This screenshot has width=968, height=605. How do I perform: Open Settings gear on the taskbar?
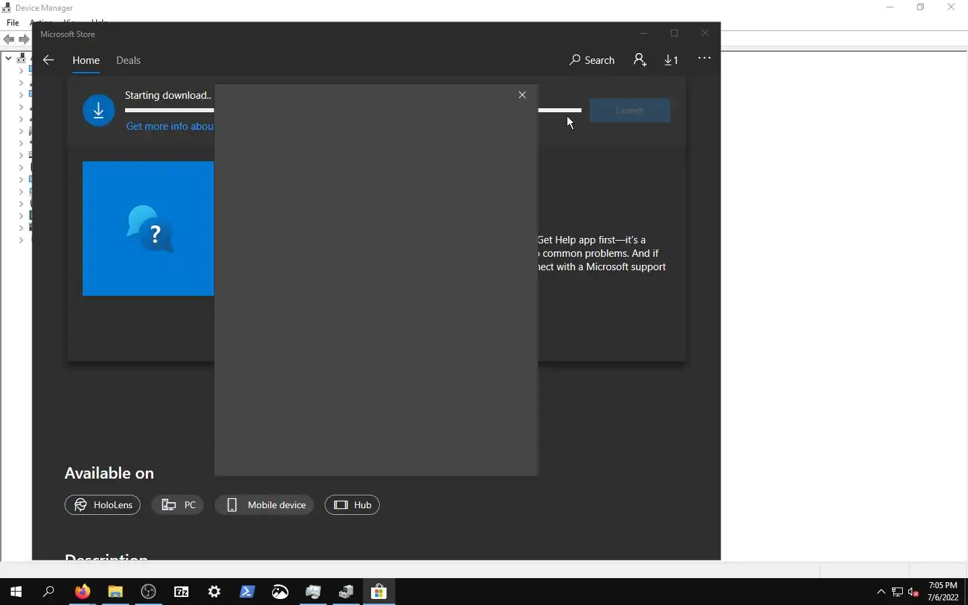[x=214, y=592]
